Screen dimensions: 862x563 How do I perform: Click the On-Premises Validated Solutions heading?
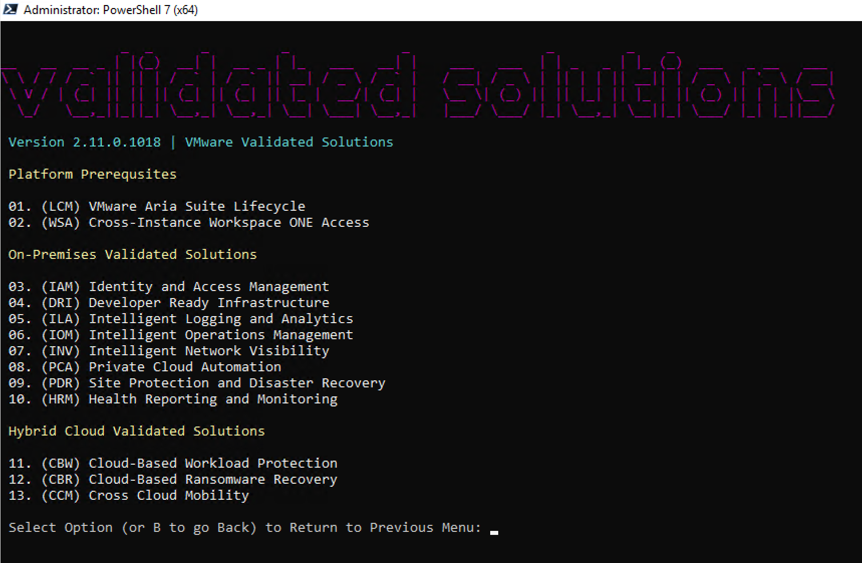(x=132, y=255)
